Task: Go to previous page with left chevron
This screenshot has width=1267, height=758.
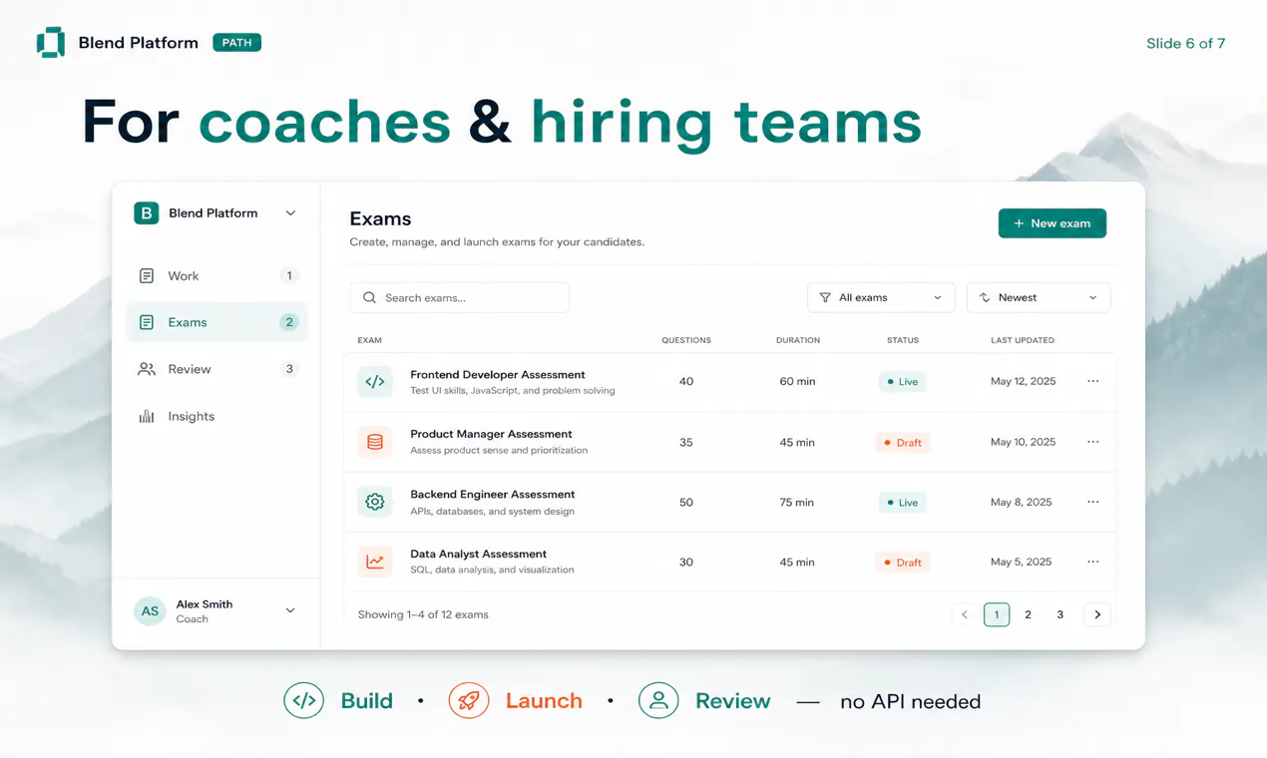Action: pyautogui.click(x=965, y=614)
